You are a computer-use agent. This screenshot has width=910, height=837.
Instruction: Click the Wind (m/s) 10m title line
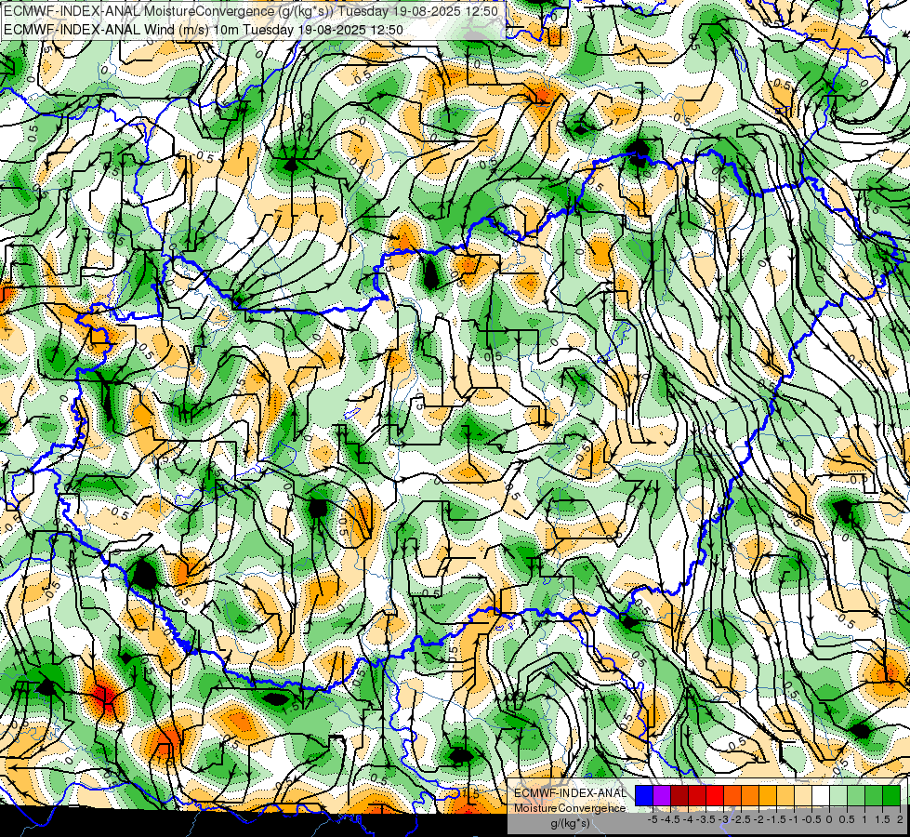[204, 30]
